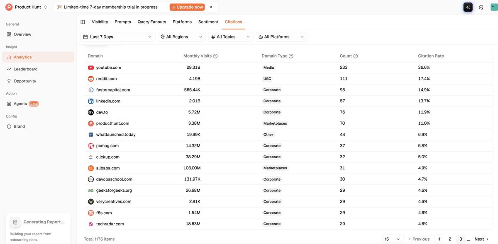Click the fastercapital.com favicon
The height and width of the screenshot is (244, 498).
[x=91, y=90]
